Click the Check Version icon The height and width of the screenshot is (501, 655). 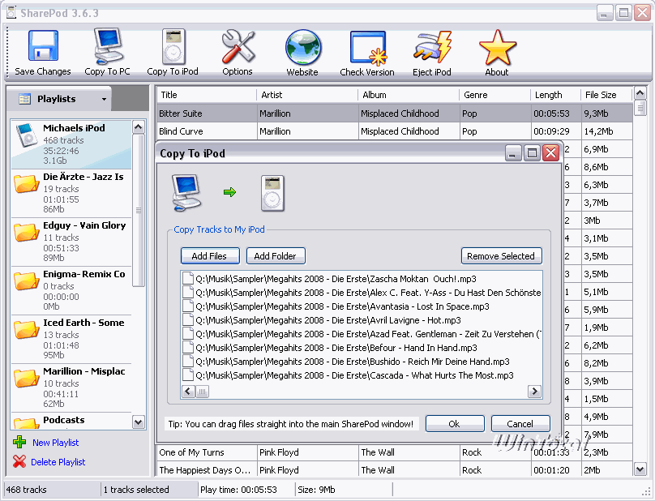pyautogui.click(x=367, y=47)
